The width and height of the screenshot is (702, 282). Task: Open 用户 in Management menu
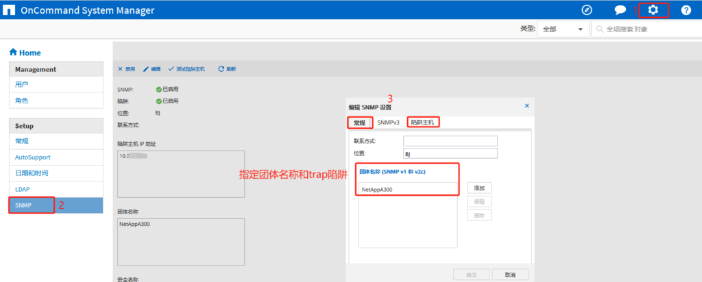(56, 84)
